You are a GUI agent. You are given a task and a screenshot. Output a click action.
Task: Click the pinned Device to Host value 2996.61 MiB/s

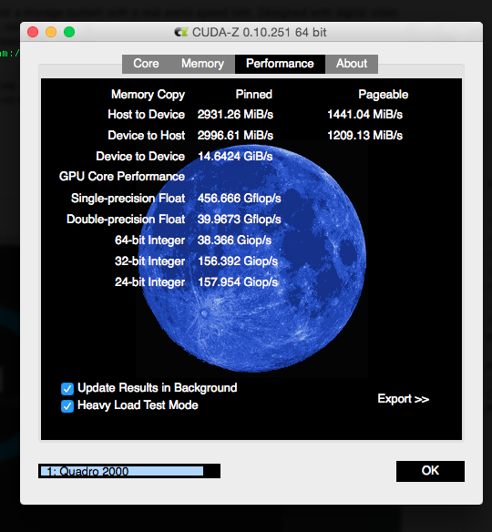235,136
